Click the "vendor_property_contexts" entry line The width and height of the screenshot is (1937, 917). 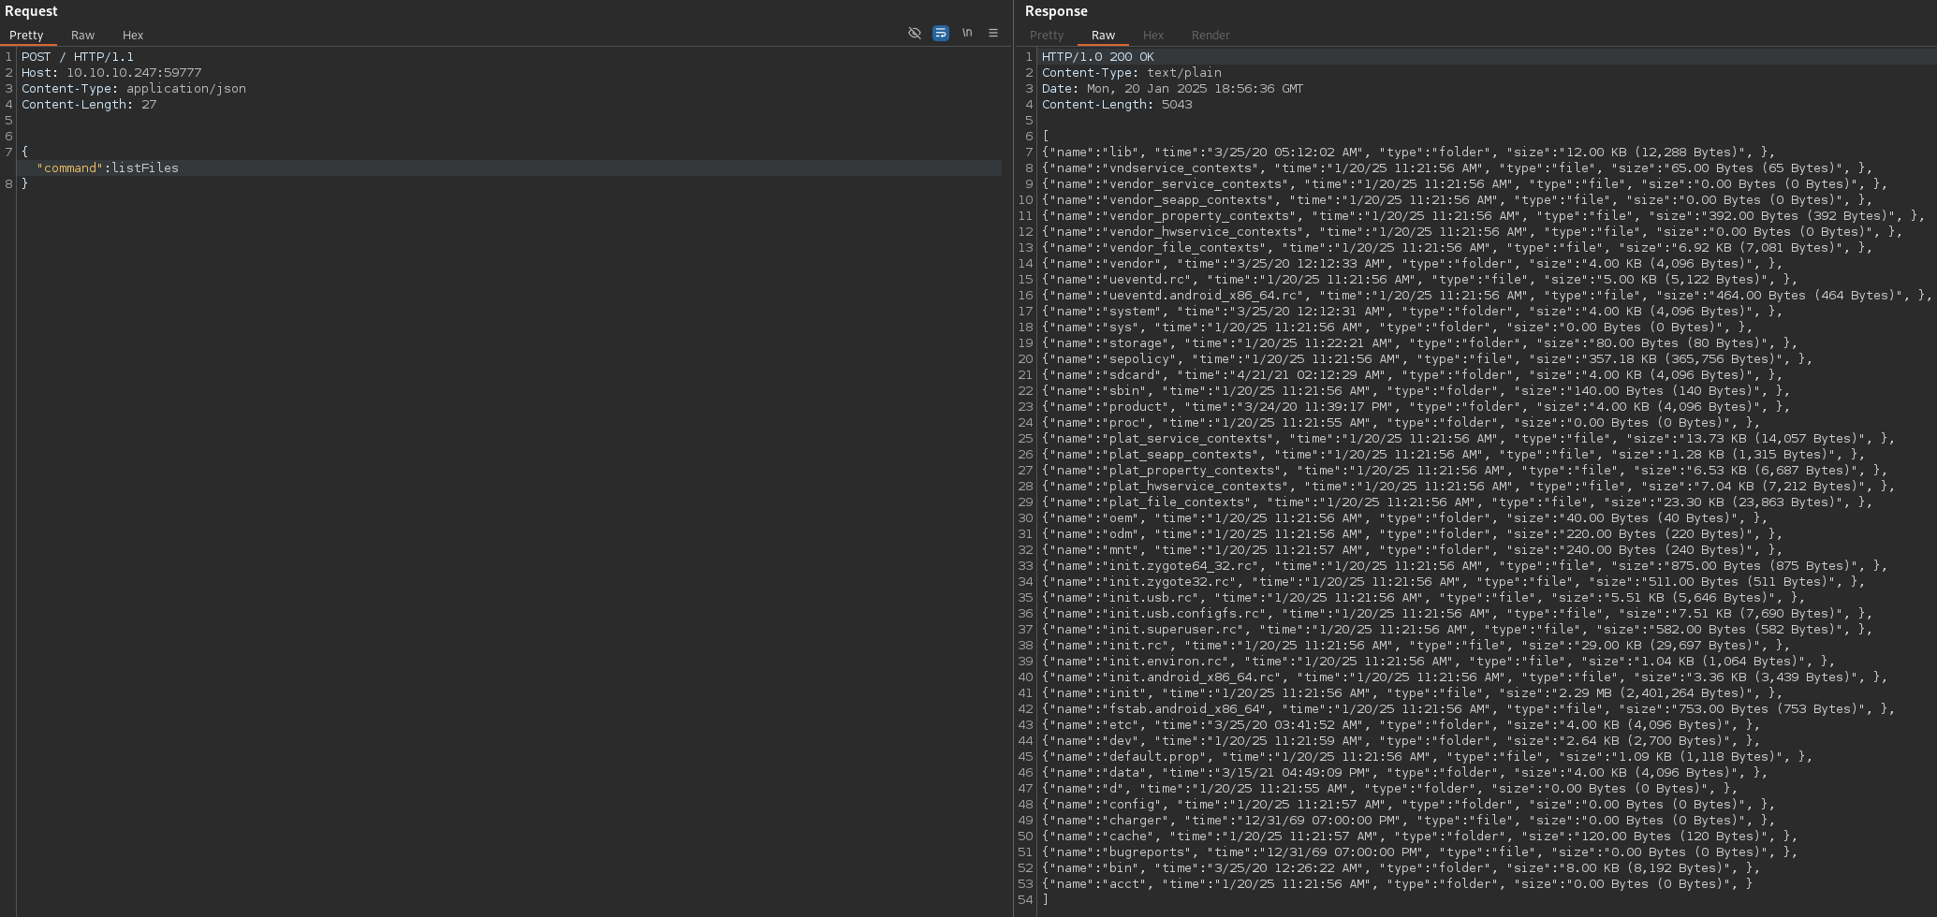click(1484, 216)
